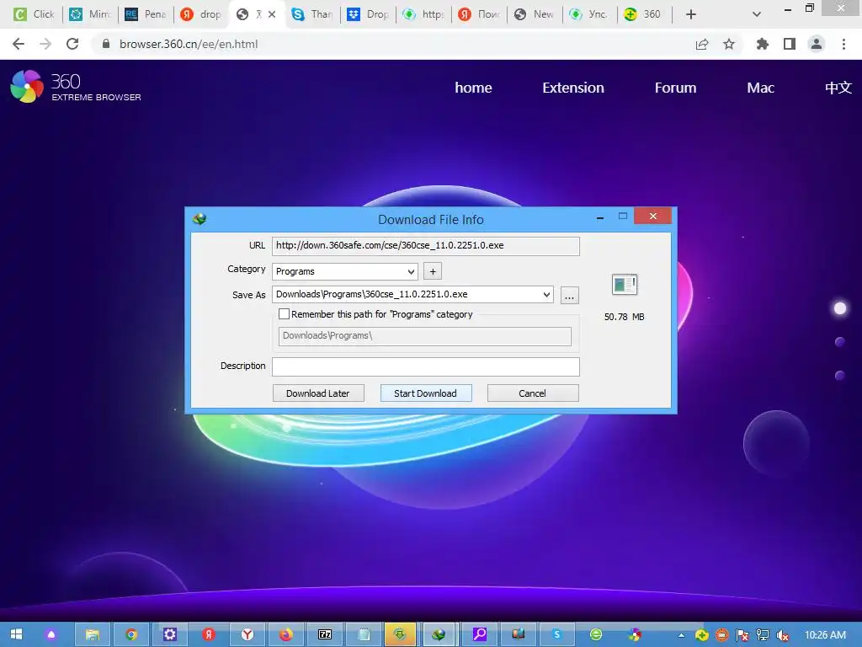The image size is (862, 647).
Task: Click the 360 Extreme Browser logo
Action: click(75, 87)
